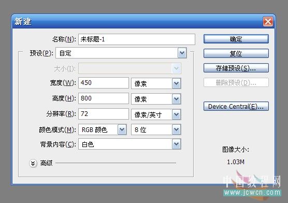Click the 图像大小: label
This screenshot has width=288, height=203.
coord(236,150)
